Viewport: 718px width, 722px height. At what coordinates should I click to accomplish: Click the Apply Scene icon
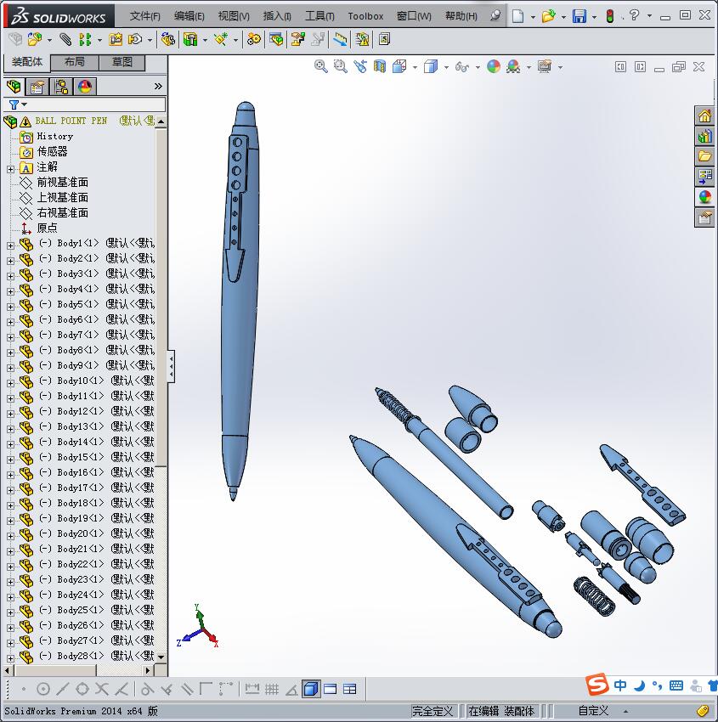click(513, 67)
